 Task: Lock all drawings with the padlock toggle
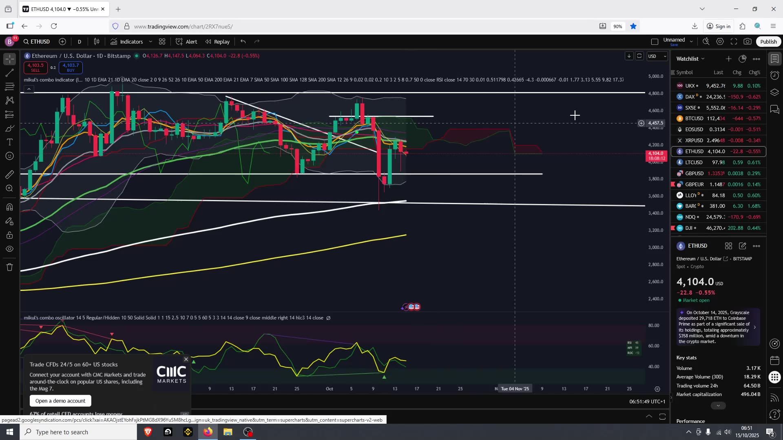(x=9, y=235)
